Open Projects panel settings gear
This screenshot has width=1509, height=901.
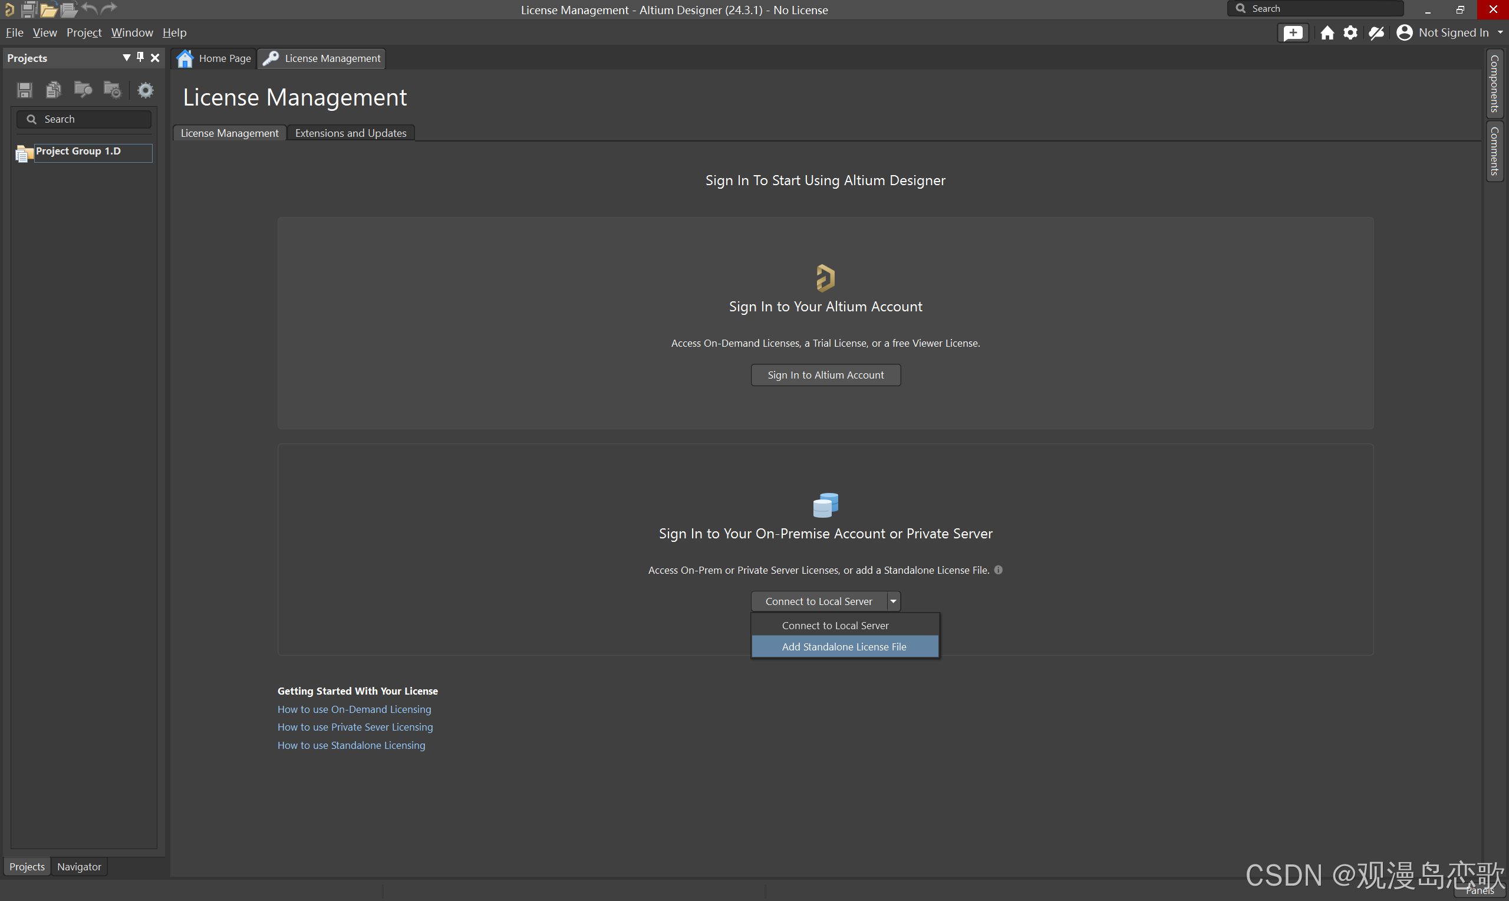[145, 90]
